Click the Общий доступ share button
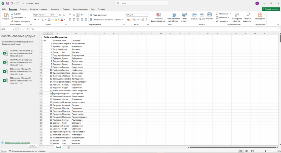The height and width of the screenshot is (153, 281). point(271,9)
